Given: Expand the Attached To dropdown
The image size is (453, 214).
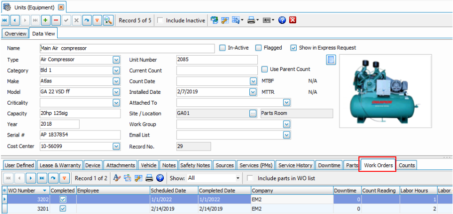Looking at the screenshot, I should click(x=287, y=103).
